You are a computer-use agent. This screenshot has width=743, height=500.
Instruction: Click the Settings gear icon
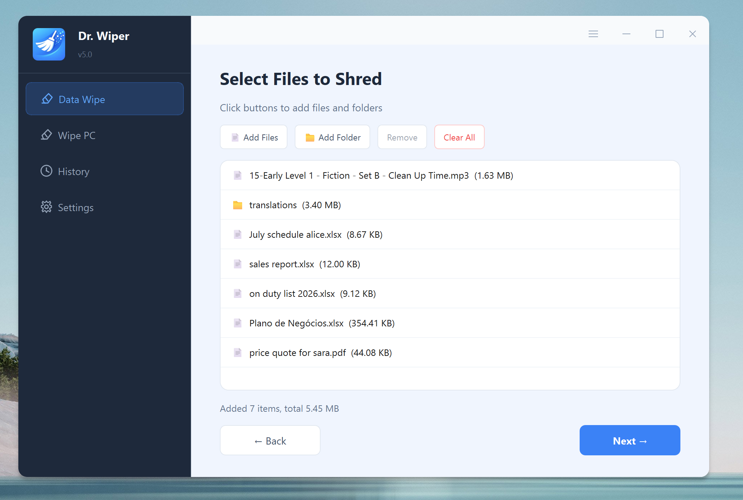(46, 207)
